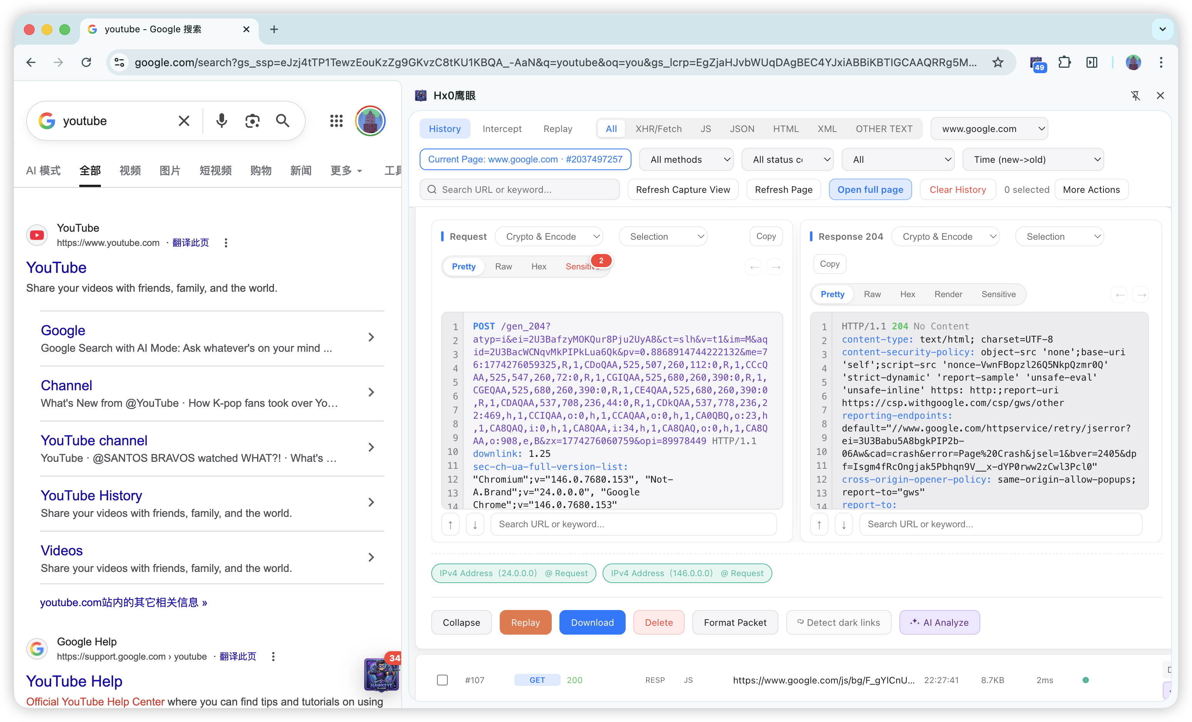The height and width of the screenshot is (722, 1192).
Task: Select the Request Hex view tab
Action: point(538,266)
